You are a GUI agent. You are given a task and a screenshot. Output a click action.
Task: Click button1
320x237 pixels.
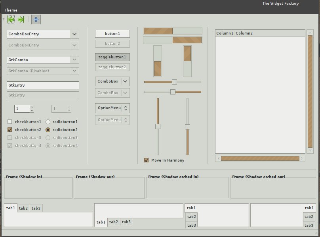click(x=112, y=34)
